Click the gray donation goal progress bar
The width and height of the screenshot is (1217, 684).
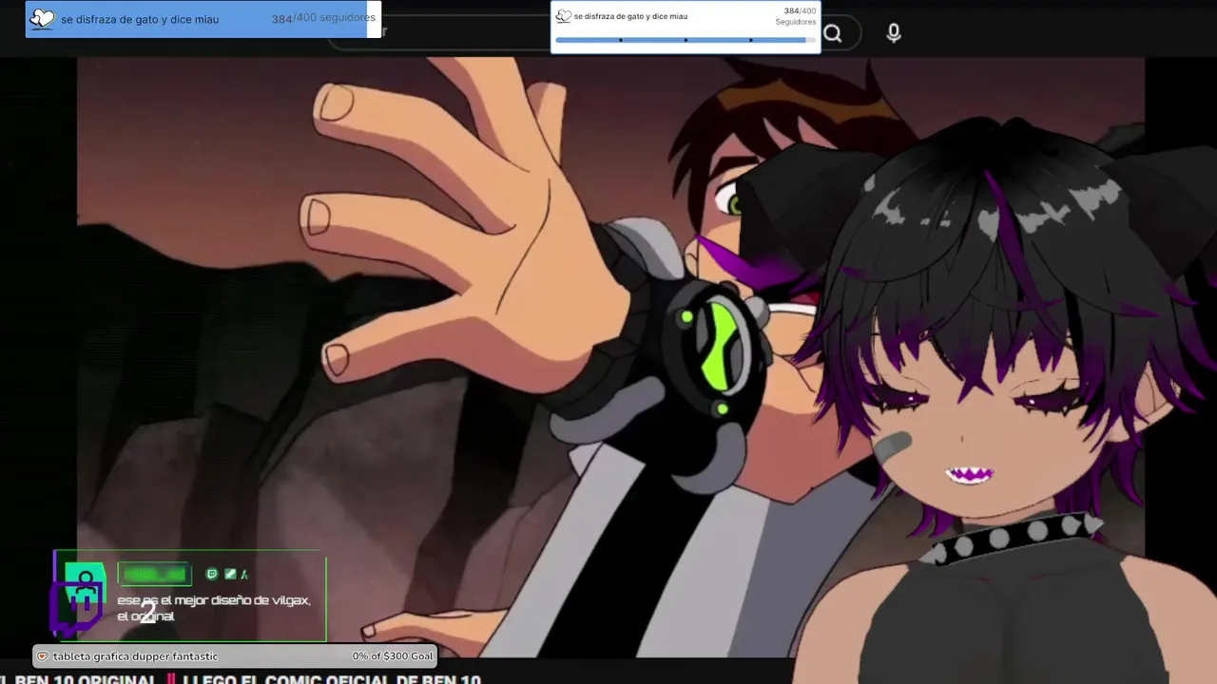(x=235, y=656)
